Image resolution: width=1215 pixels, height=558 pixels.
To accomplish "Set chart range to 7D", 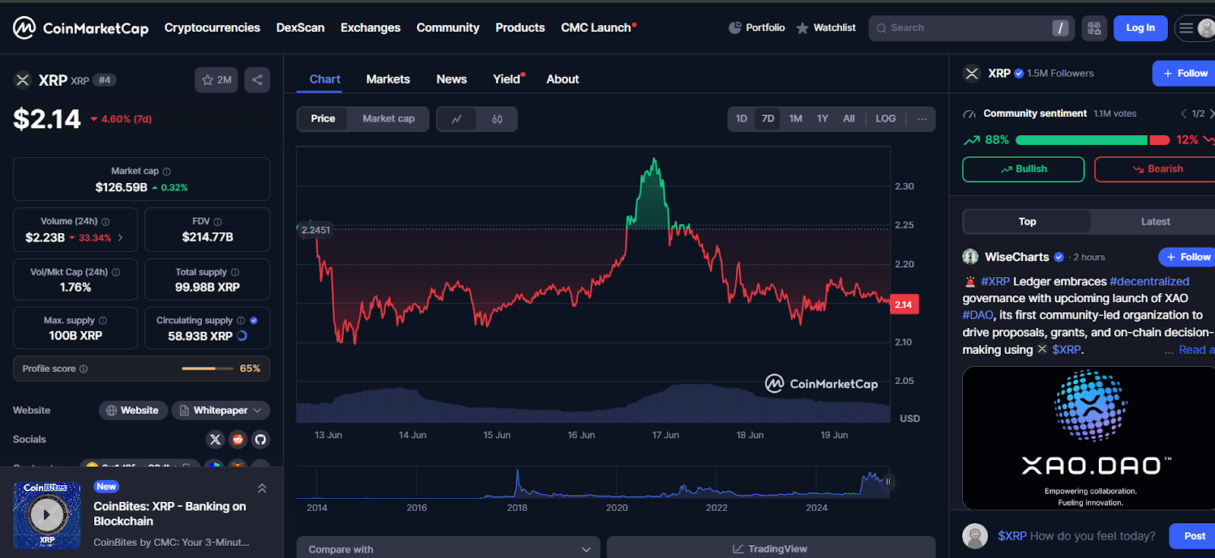I will pyautogui.click(x=768, y=118).
